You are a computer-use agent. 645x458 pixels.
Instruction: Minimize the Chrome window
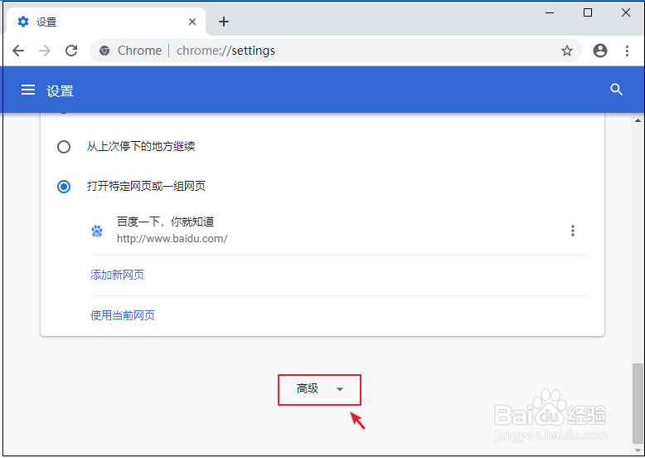tap(550, 12)
